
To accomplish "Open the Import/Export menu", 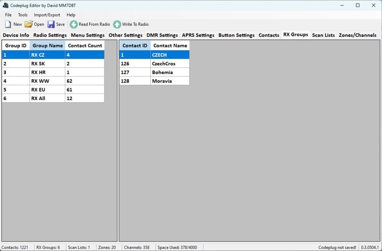I will (x=47, y=15).
